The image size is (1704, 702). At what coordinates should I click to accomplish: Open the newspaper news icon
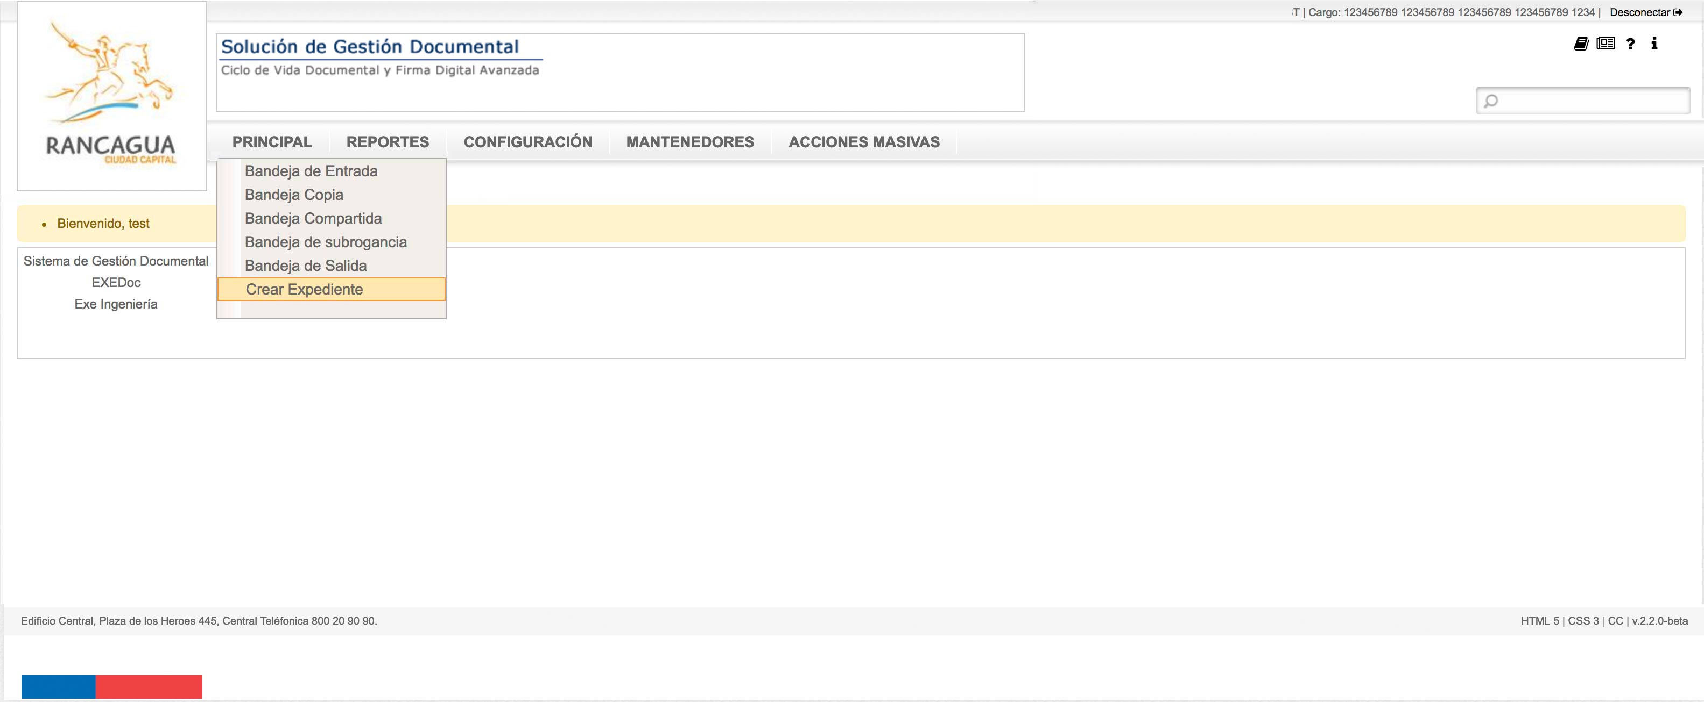point(1606,44)
